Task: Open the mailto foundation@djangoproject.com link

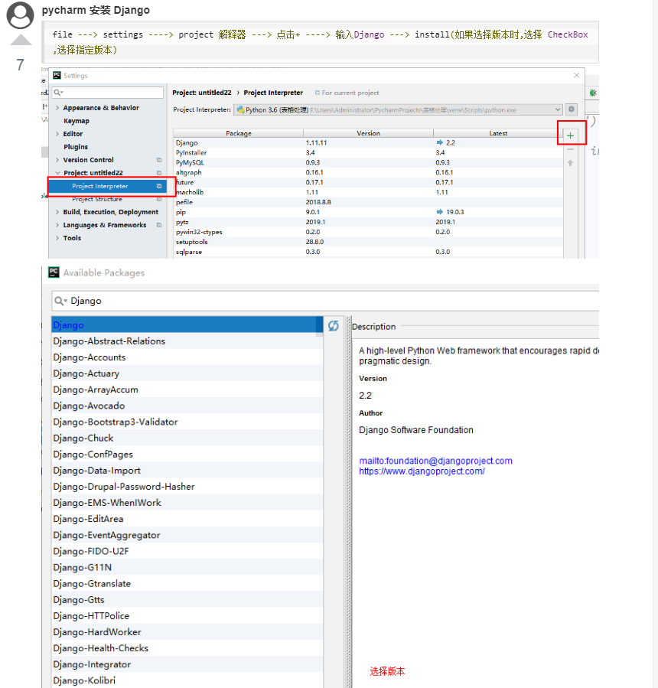Action: tap(435, 461)
